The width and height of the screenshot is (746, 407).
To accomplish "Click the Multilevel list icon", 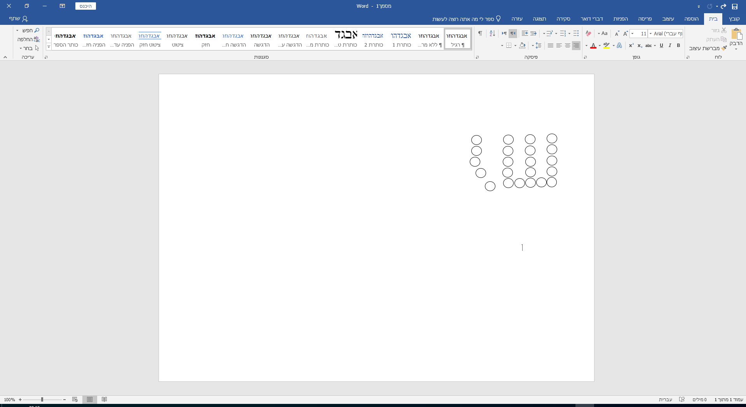I will click(x=550, y=33).
